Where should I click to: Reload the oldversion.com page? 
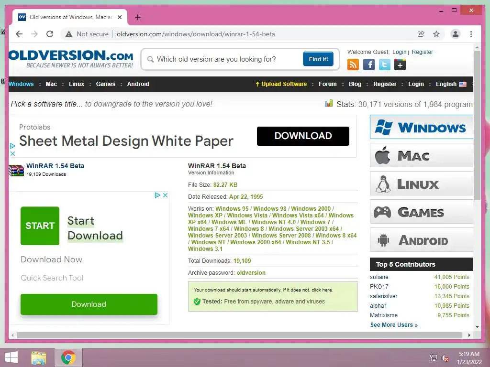pyautogui.click(x=50, y=34)
